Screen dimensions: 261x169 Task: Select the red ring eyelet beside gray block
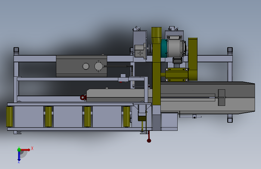click(82, 97)
